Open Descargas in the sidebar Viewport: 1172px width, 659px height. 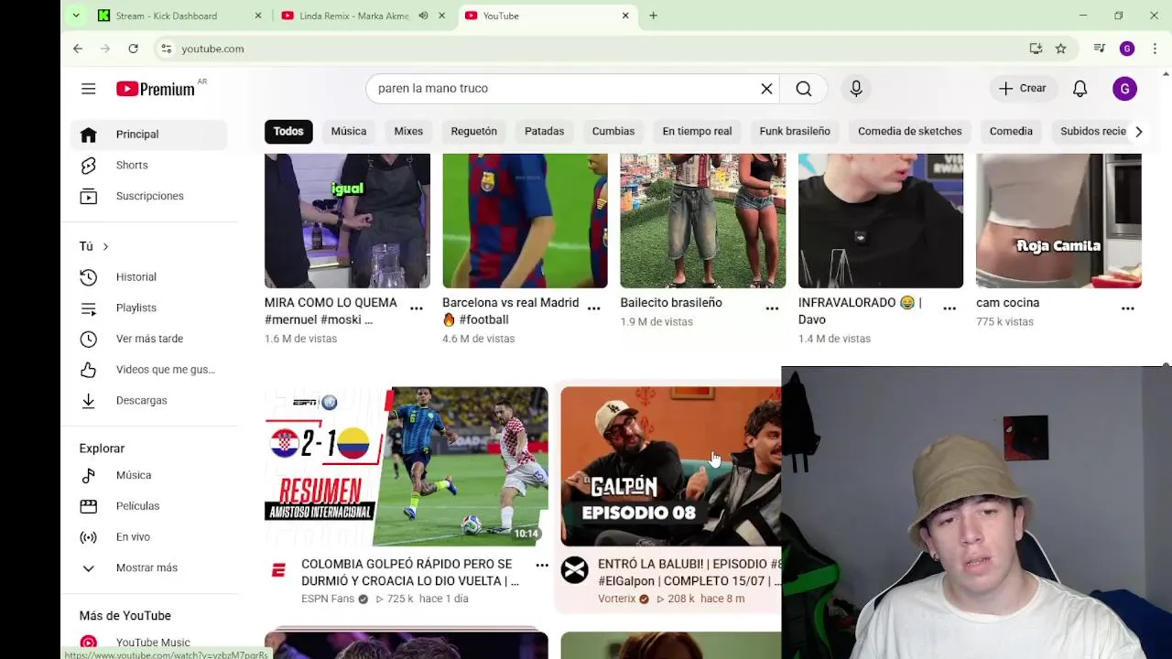[x=148, y=400]
